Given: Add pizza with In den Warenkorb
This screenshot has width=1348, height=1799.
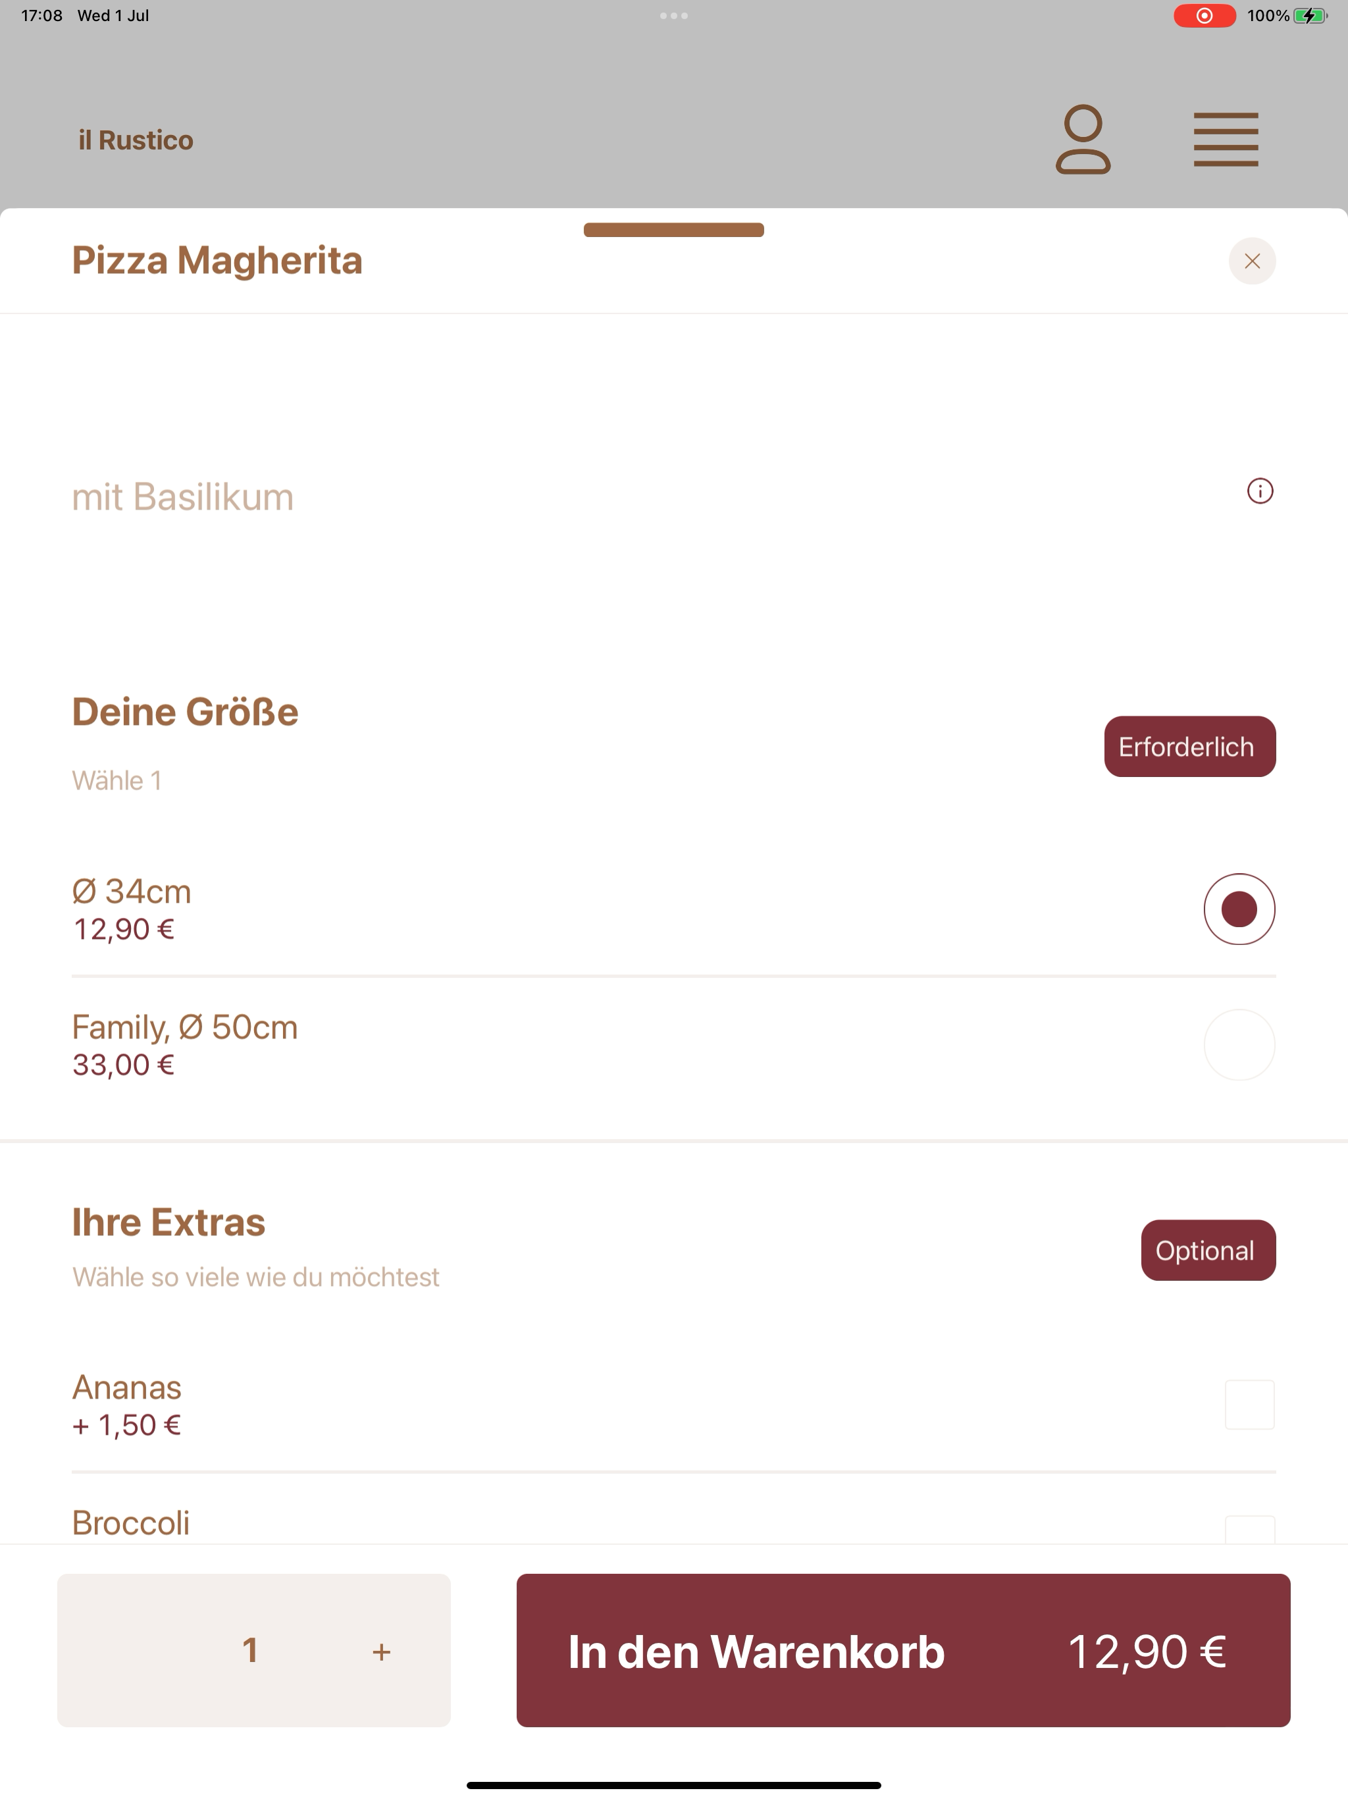Looking at the screenshot, I should pos(903,1650).
